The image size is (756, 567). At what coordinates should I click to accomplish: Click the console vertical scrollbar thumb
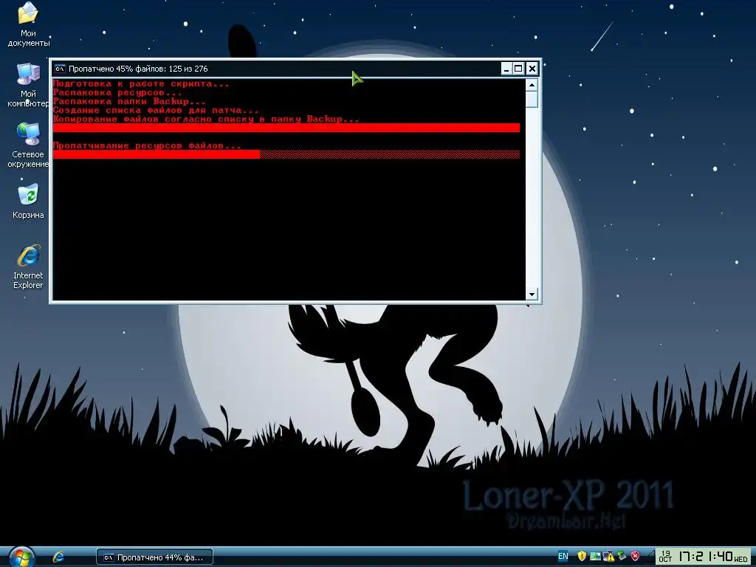point(532,100)
